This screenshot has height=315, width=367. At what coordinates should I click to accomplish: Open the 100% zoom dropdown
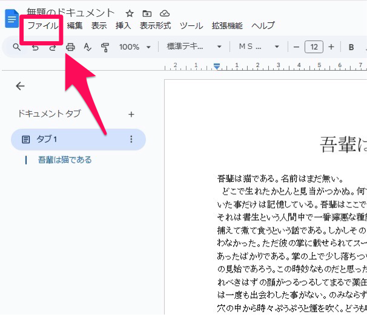tap(134, 47)
